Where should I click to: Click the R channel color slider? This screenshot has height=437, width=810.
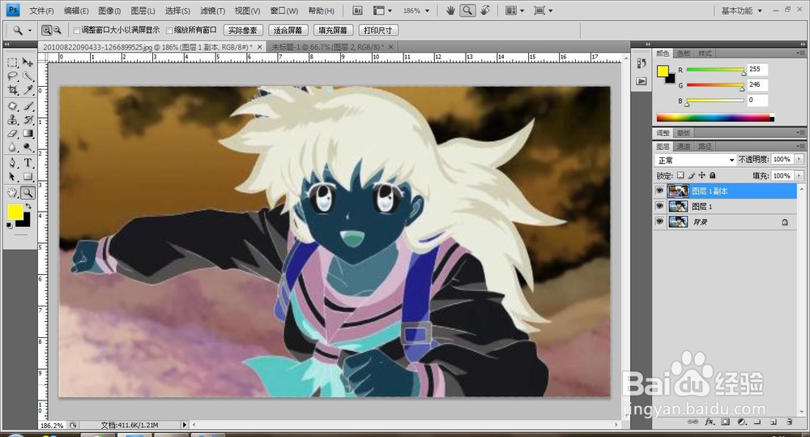(x=715, y=70)
